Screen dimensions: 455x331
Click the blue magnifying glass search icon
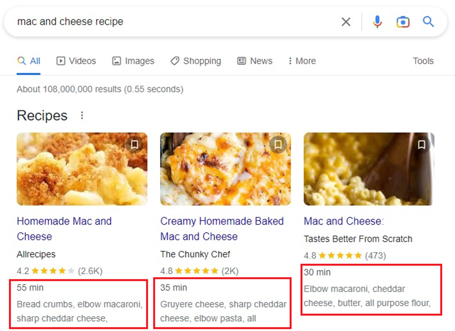(x=428, y=22)
